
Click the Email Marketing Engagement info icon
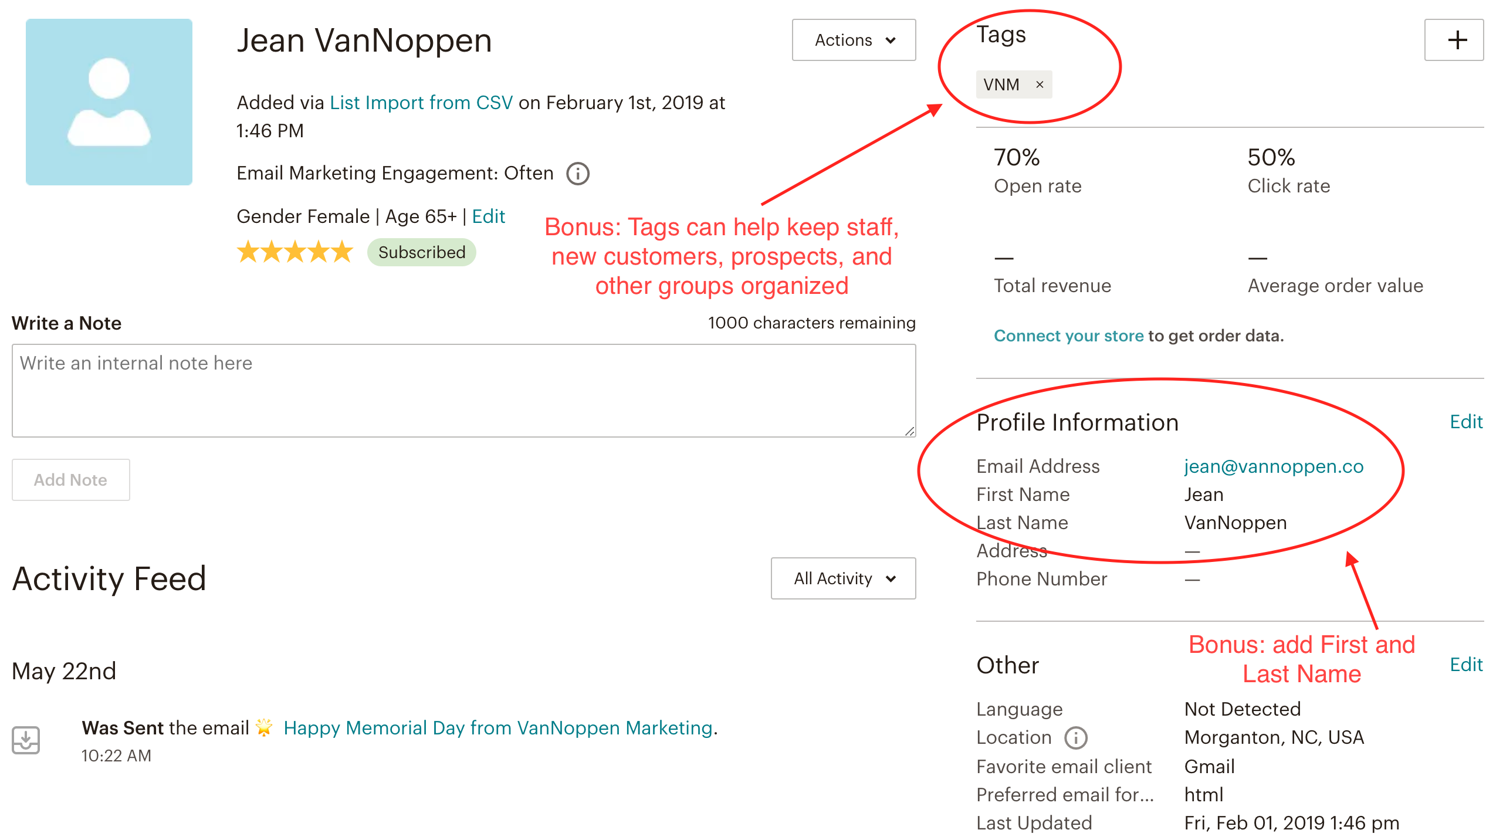point(577,174)
